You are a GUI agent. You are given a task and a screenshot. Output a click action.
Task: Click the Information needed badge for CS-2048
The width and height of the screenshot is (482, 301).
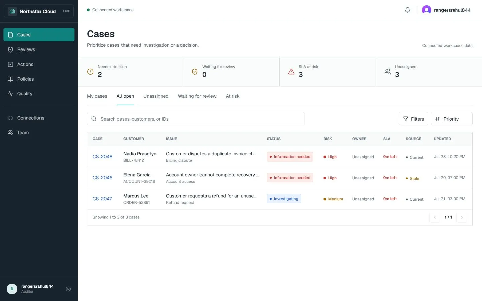290,157
